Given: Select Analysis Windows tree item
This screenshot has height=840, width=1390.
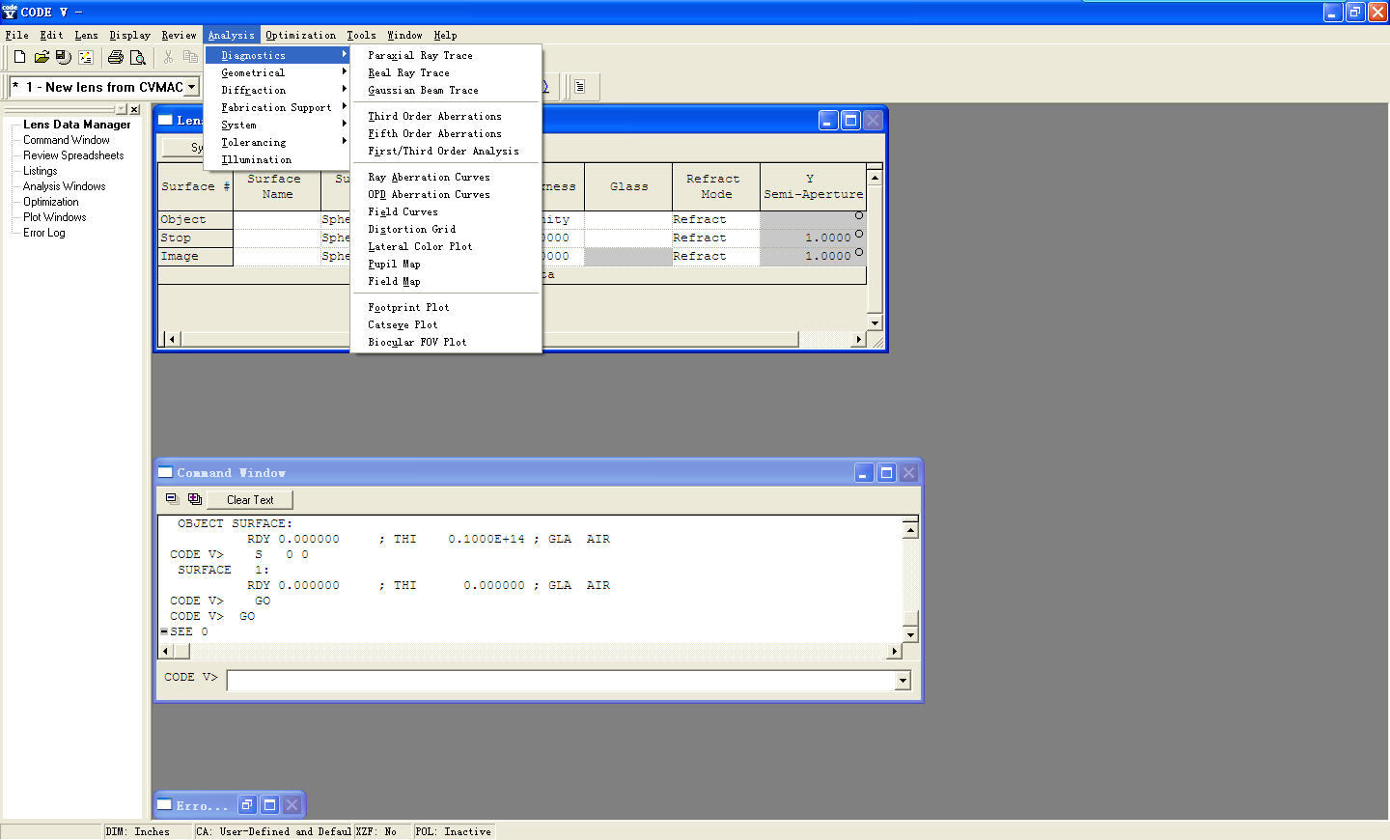Looking at the screenshot, I should point(65,186).
